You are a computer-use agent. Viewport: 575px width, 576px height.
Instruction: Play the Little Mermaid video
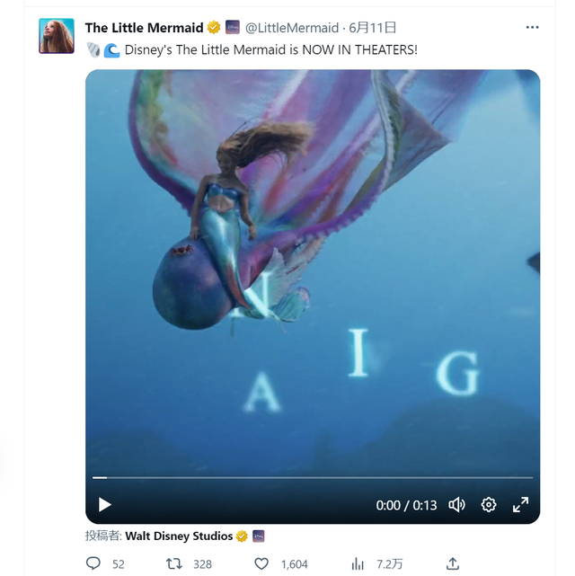pos(105,505)
